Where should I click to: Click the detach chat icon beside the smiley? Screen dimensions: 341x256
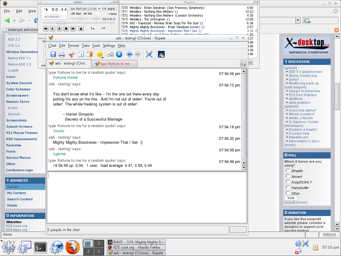[110, 55]
